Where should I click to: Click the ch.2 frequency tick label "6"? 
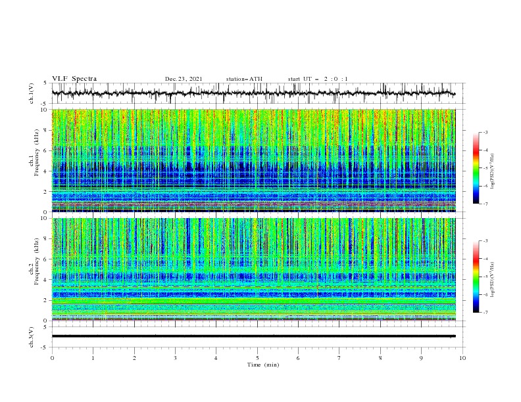click(x=46, y=259)
